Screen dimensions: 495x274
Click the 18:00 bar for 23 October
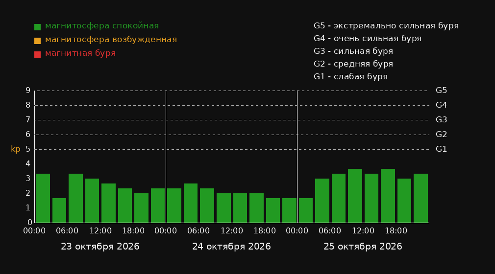(142, 208)
